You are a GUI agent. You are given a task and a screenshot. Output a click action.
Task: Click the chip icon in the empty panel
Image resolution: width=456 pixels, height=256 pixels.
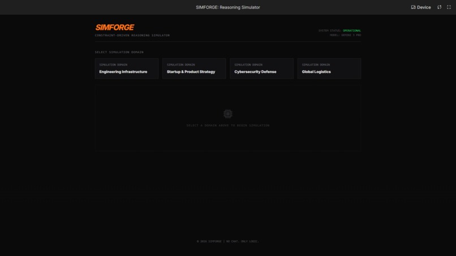(227, 114)
